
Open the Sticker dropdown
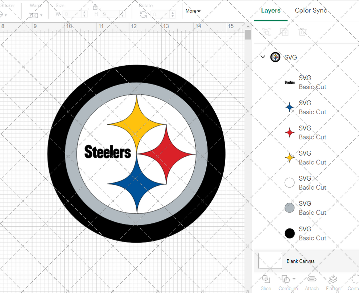coord(5,15)
